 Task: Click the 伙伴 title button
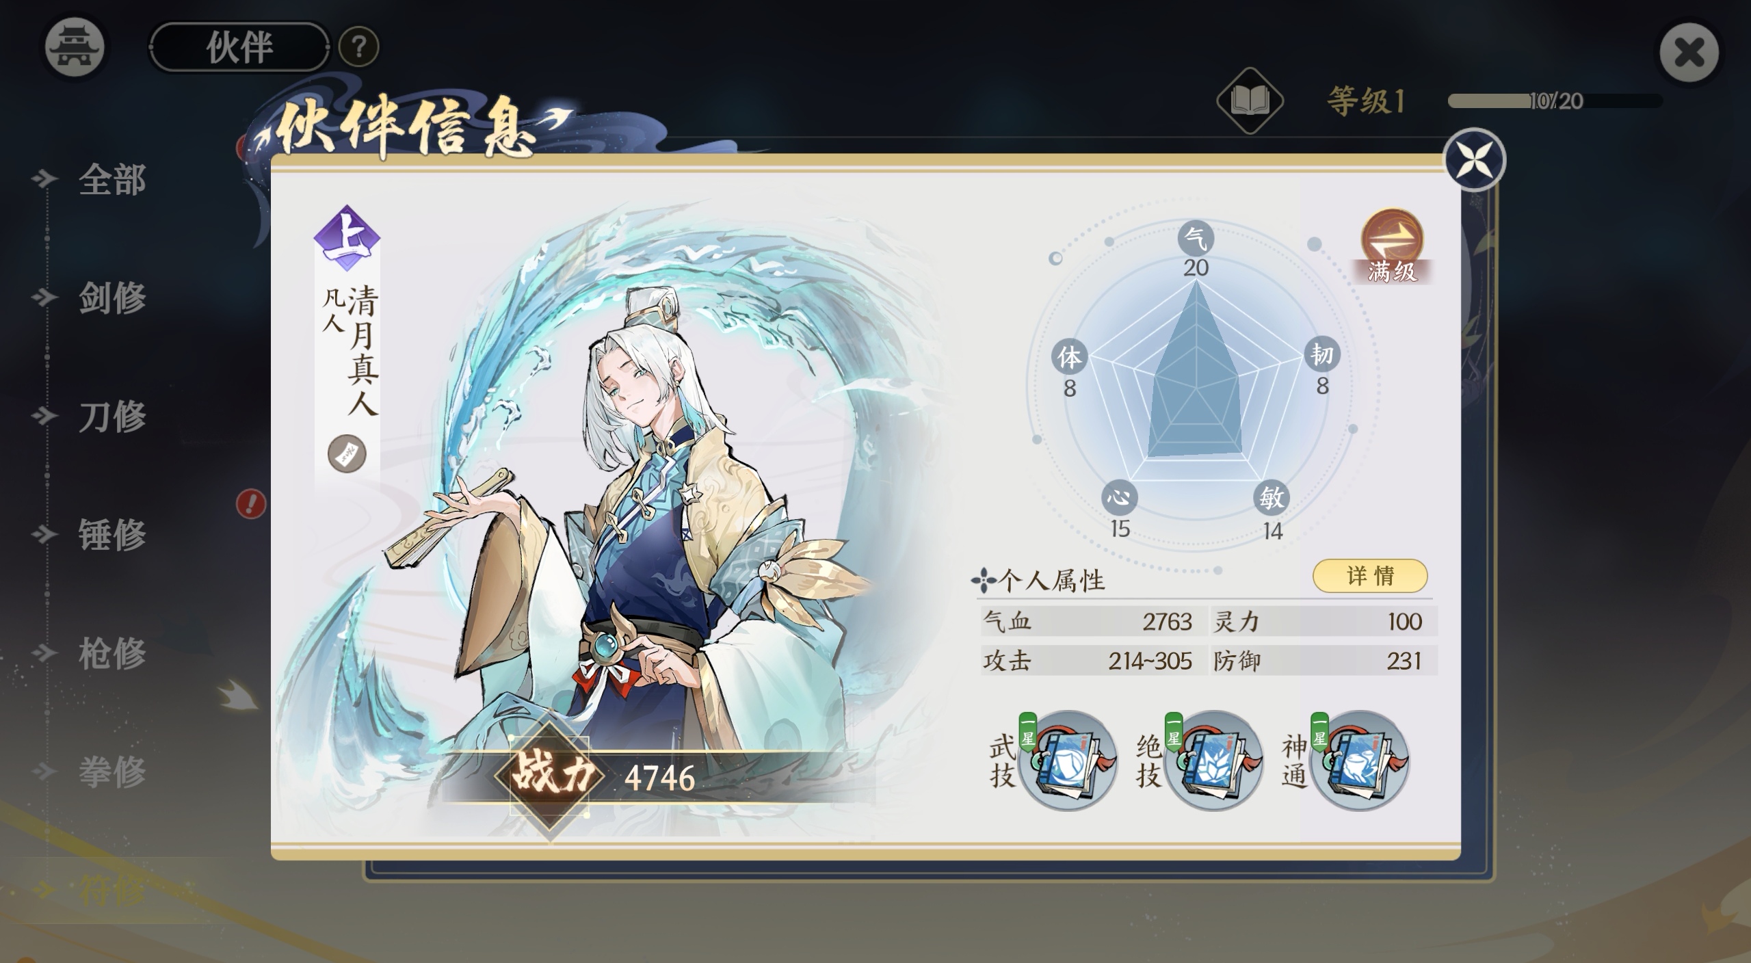point(239,47)
